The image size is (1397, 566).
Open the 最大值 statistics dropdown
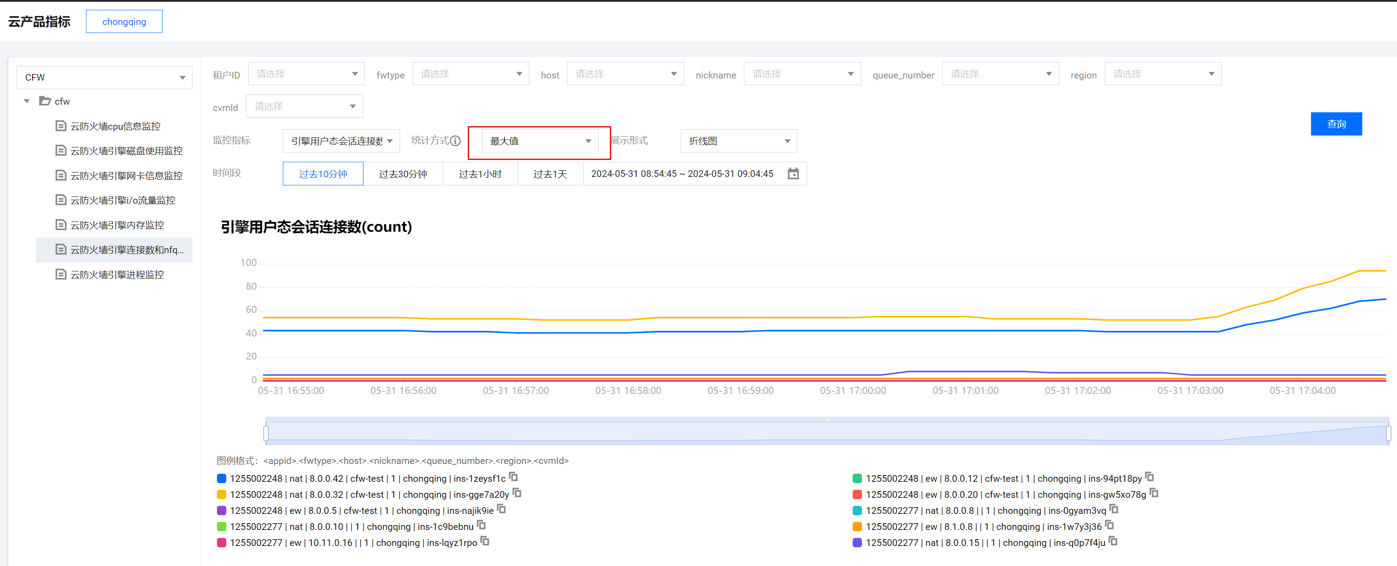[539, 141]
